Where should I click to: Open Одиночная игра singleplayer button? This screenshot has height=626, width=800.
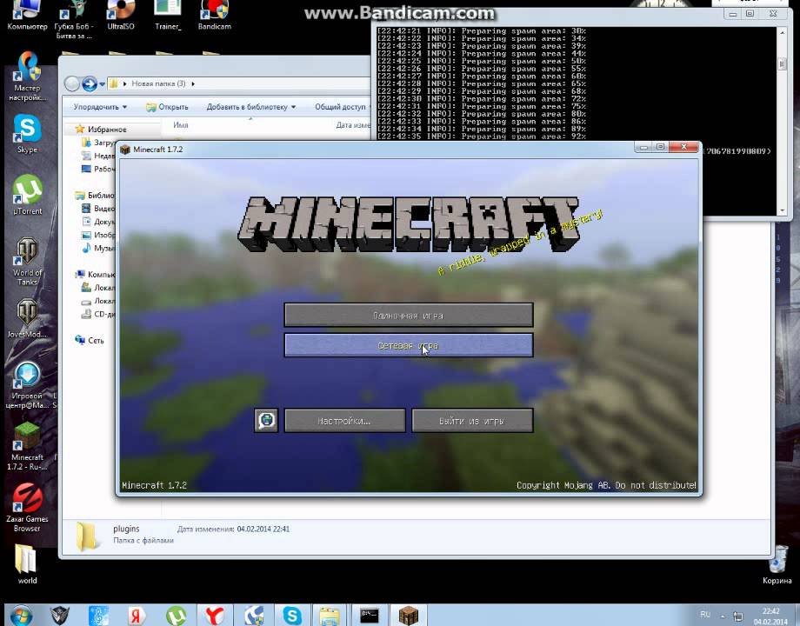[409, 316]
